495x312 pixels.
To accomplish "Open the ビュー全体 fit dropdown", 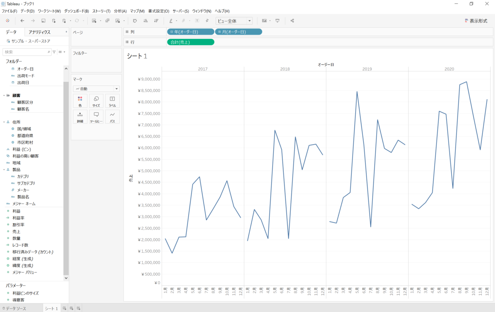I will [x=234, y=21].
